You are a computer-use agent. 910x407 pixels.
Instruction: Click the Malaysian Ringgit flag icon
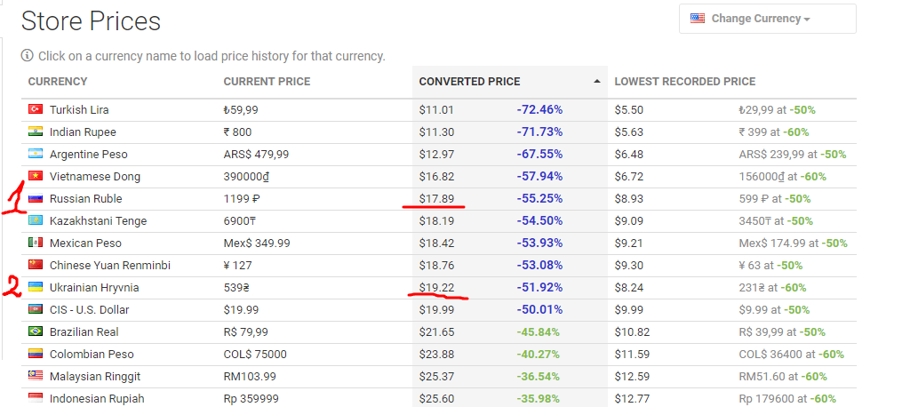coord(36,376)
